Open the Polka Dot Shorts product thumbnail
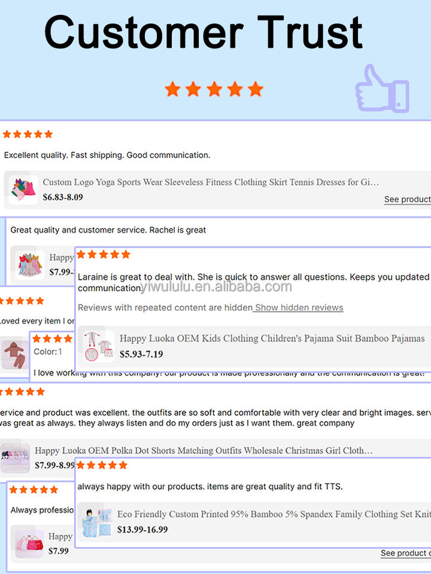Image resolution: width=431 pixels, height=574 pixels. (x=15, y=457)
